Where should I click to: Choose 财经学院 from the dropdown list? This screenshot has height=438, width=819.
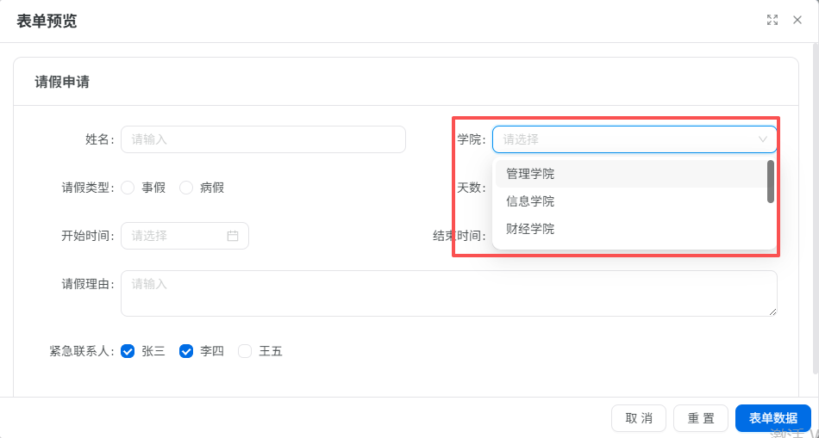click(x=631, y=228)
